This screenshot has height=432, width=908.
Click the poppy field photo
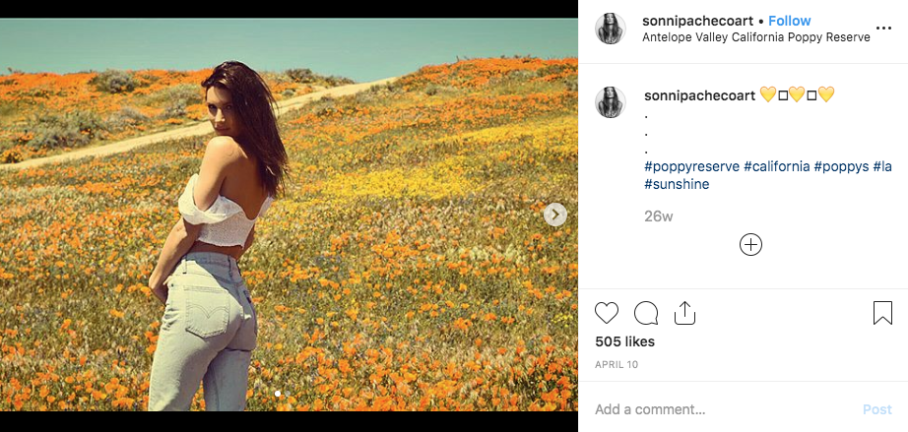289,215
